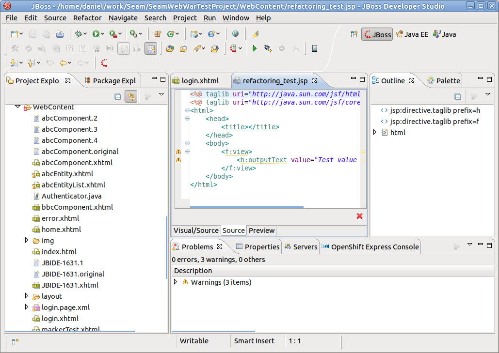Click the mobile device BrowserSim icon

click(314, 48)
